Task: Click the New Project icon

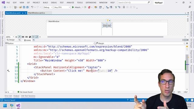Action: click(x=15, y=7)
